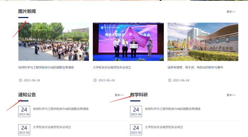Click the clock icon under the alumni photo

coord(95,80)
